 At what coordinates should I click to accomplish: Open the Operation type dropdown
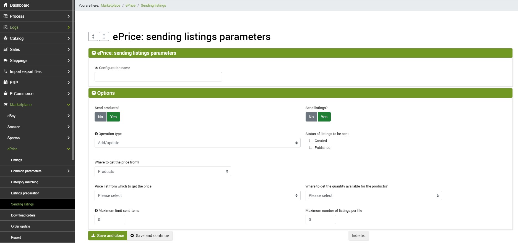pos(197,143)
